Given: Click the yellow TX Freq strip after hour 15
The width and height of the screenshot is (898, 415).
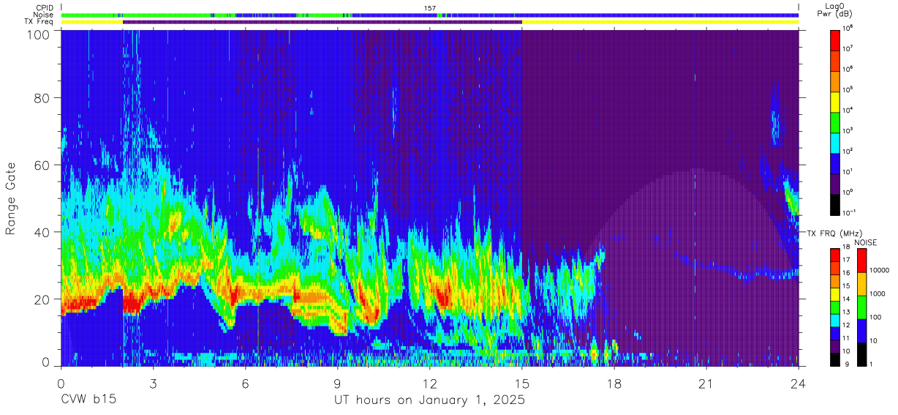Looking at the screenshot, I should 660,22.
